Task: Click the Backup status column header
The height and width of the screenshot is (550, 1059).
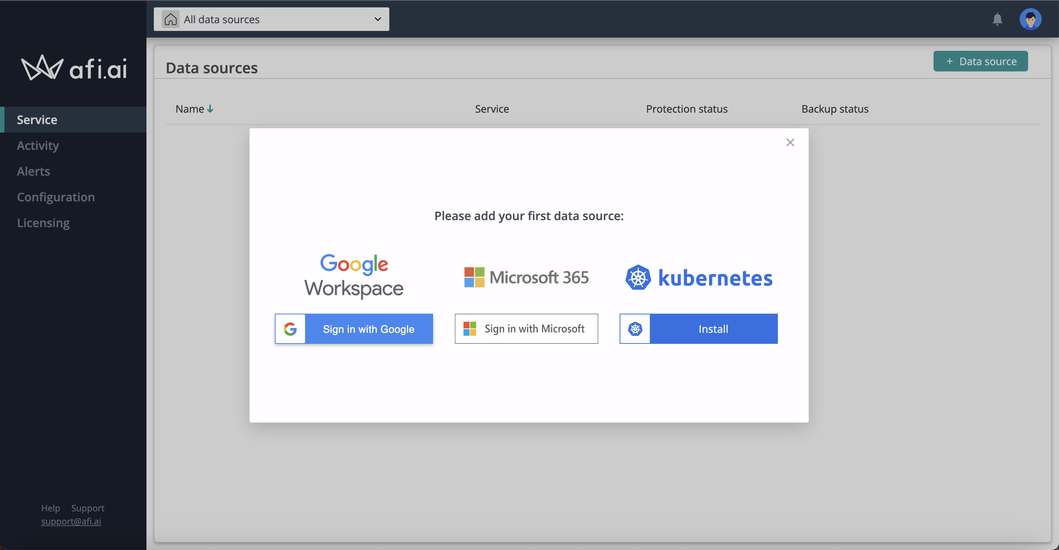Action: pyautogui.click(x=835, y=109)
